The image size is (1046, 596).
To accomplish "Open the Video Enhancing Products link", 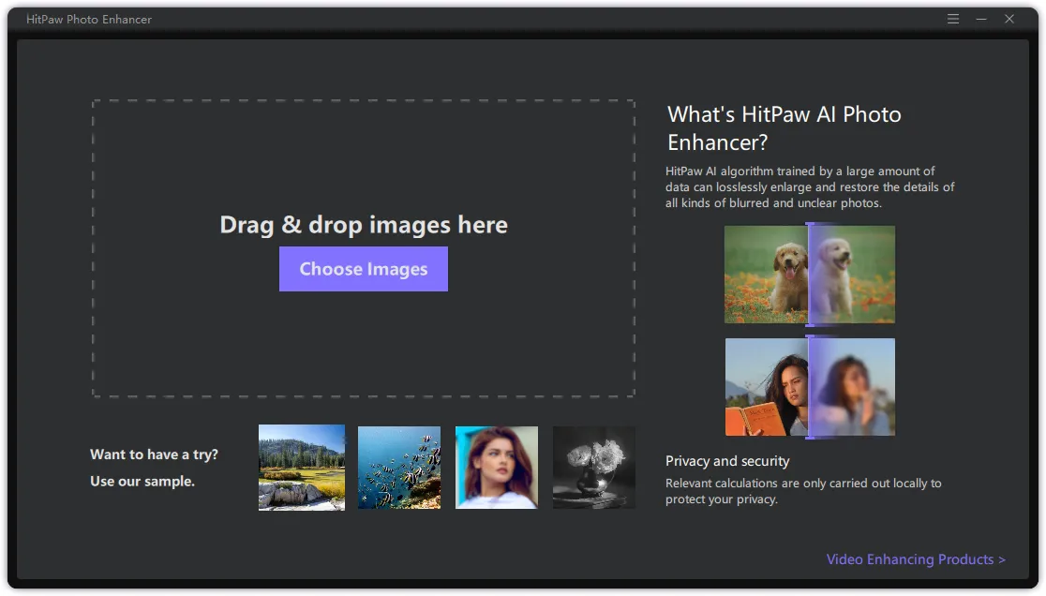I will (x=916, y=559).
